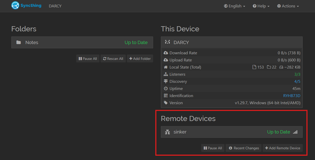The width and height of the screenshot is (315, 160).
Task: Click the Listeners network icon
Action: pos(166,74)
